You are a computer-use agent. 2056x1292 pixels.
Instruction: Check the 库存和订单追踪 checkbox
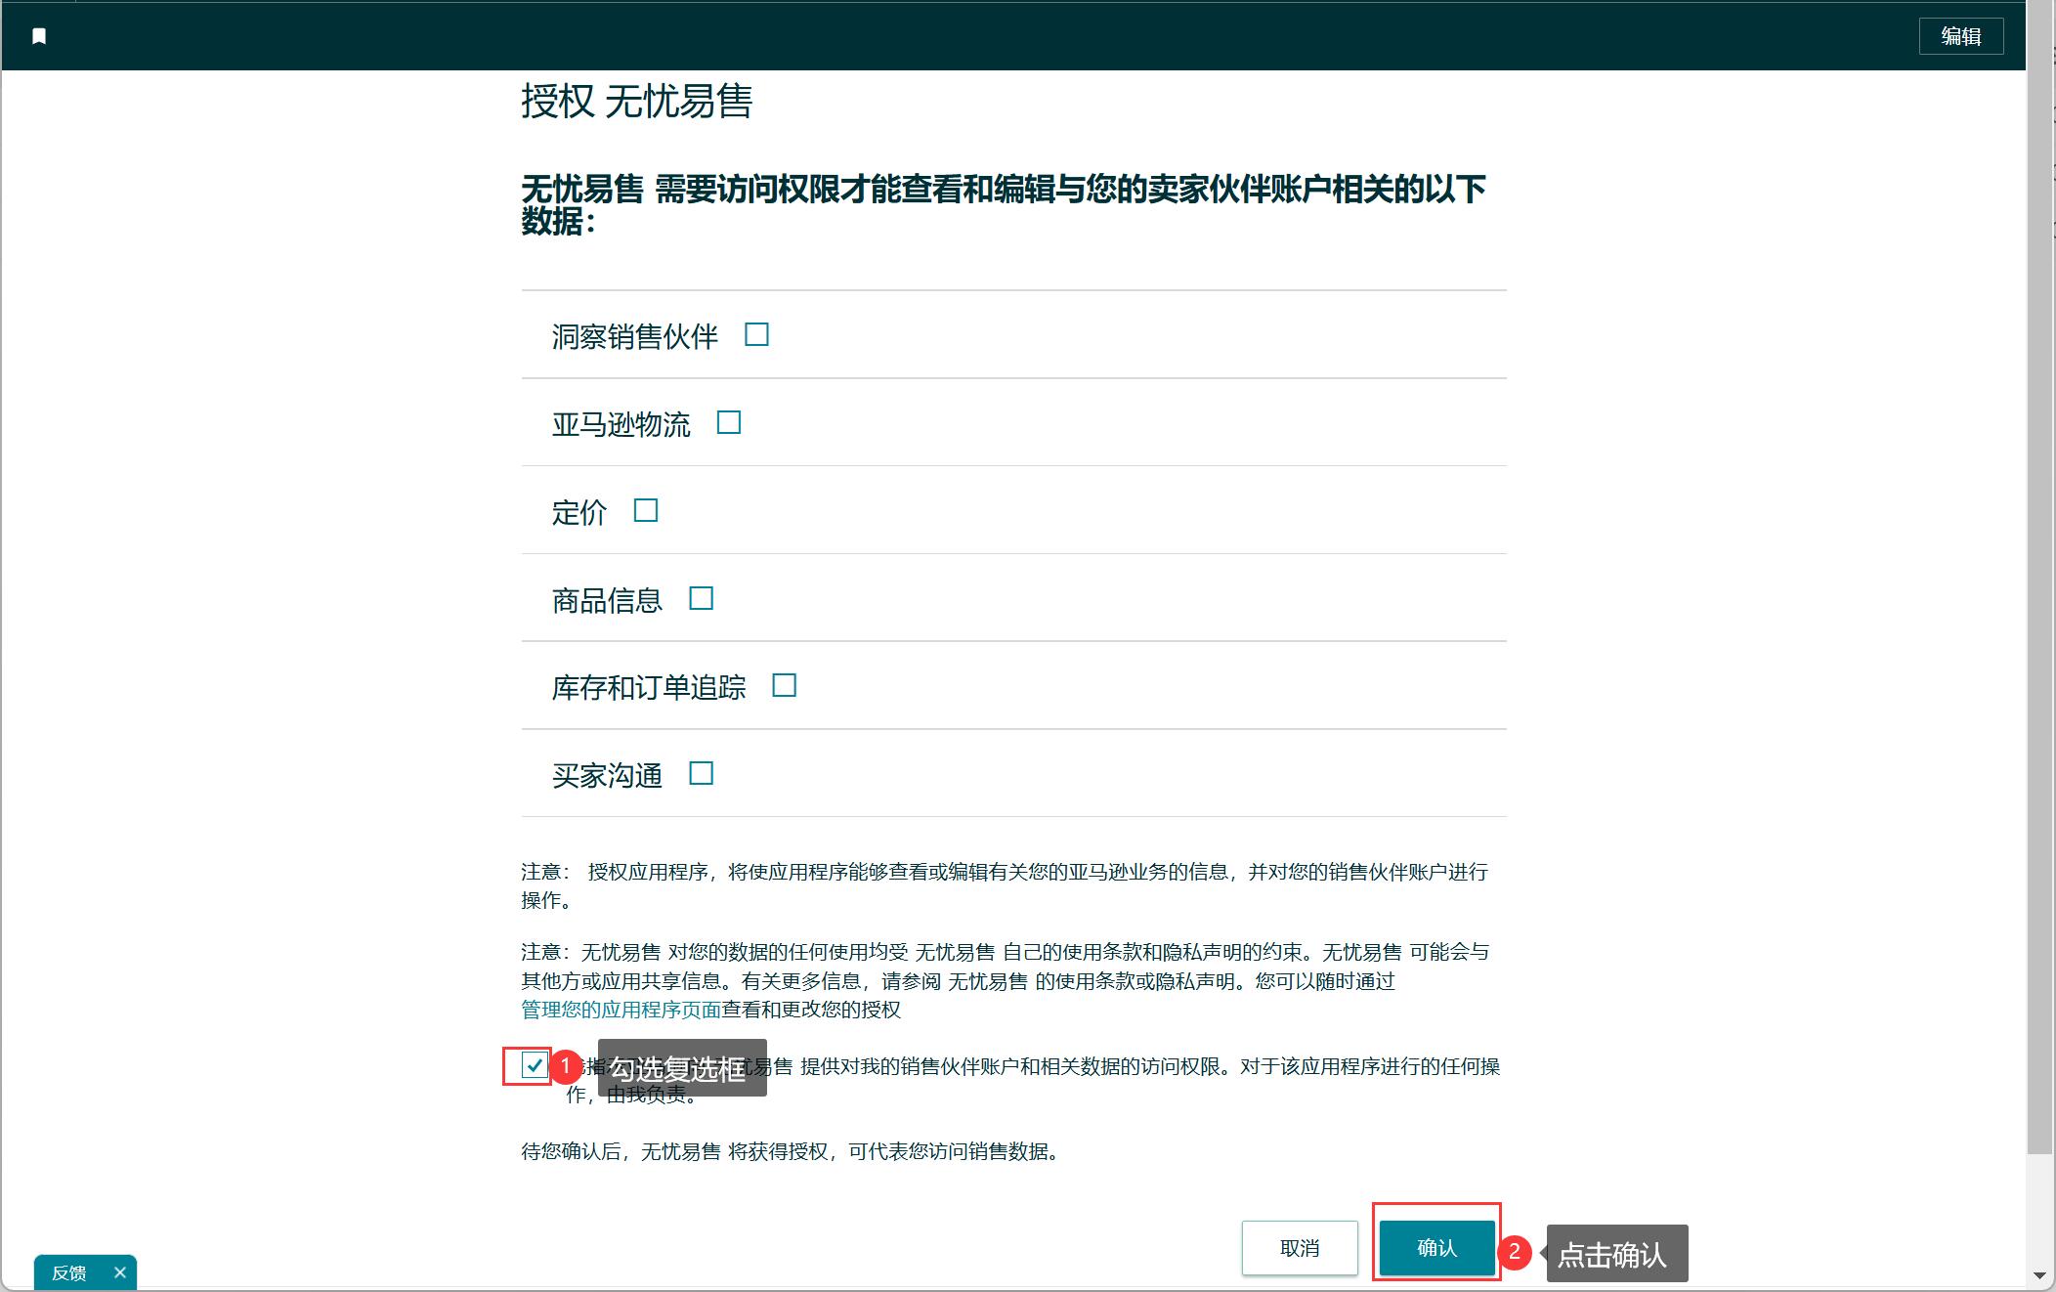point(784,686)
